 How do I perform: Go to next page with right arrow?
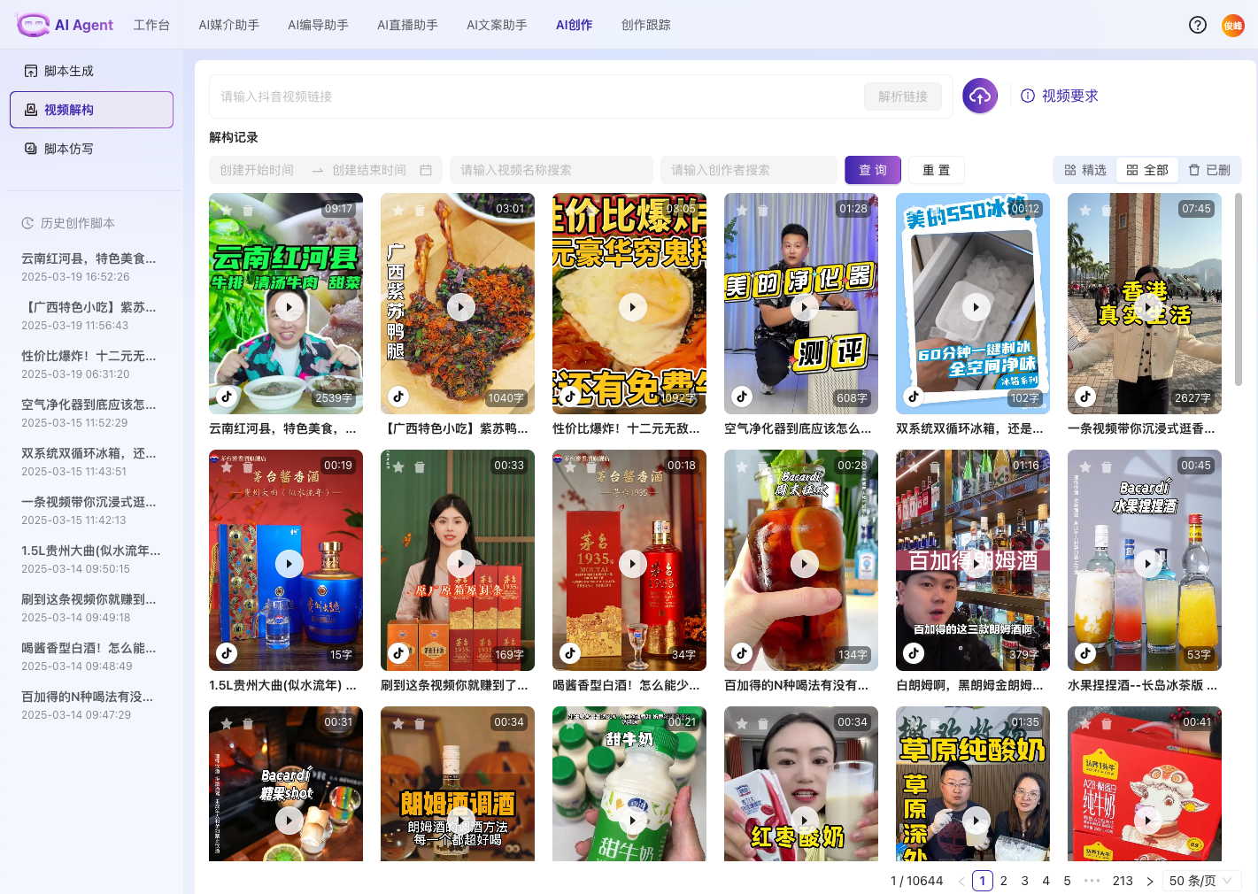coord(1150,881)
